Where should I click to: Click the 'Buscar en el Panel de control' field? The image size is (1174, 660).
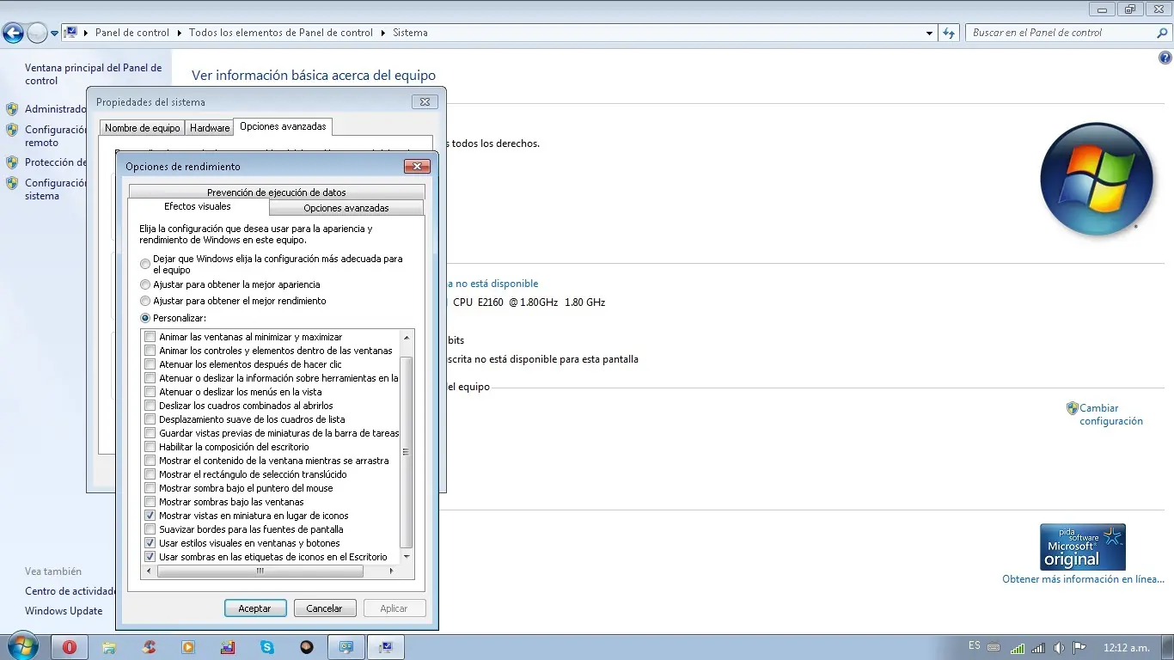pos(1062,33)
